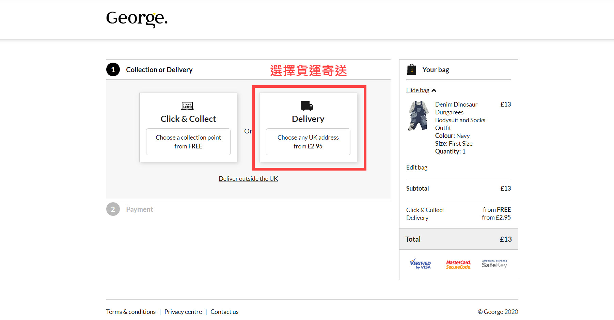Screen dimensions: 614x320
Task: Open the Deliver outside the UK link
Action: click(248, 179)
